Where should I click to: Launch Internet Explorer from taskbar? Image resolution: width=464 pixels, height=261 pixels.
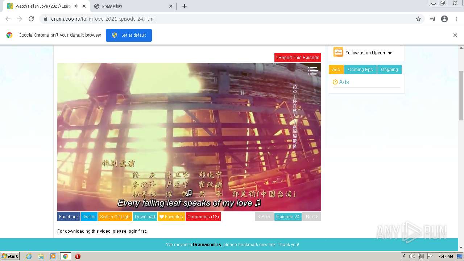[x=29, y=256]
